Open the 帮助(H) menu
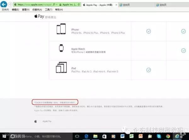 (59, 10)
